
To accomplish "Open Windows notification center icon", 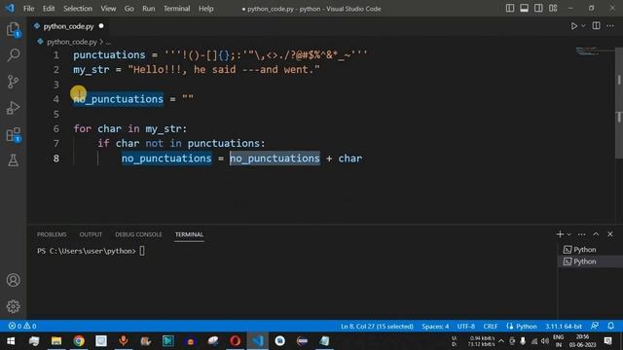I will coord(607,341).
